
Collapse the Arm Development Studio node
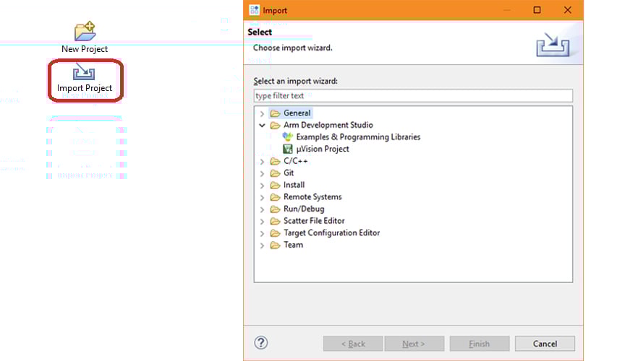point(262,126)
